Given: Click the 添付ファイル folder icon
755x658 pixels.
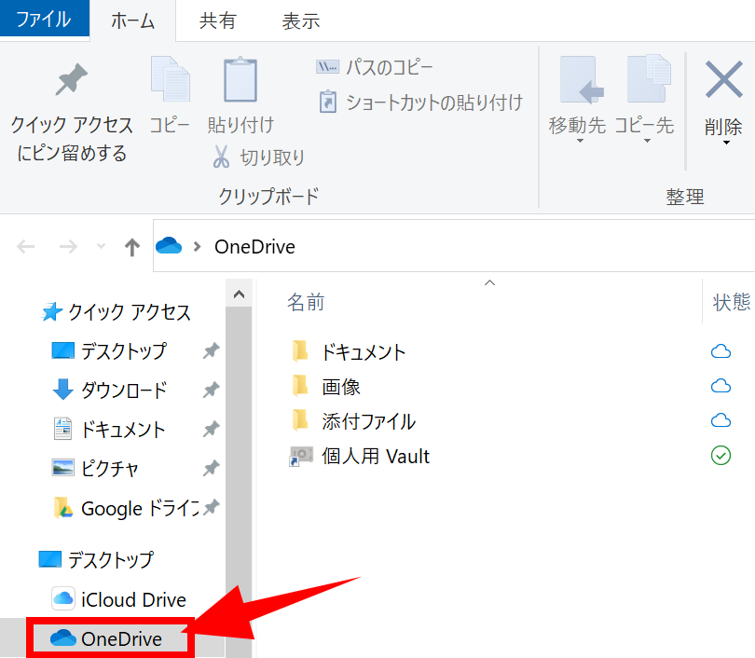Looking at the screenshot, I should pyautogui.click(x=300, y=420).
